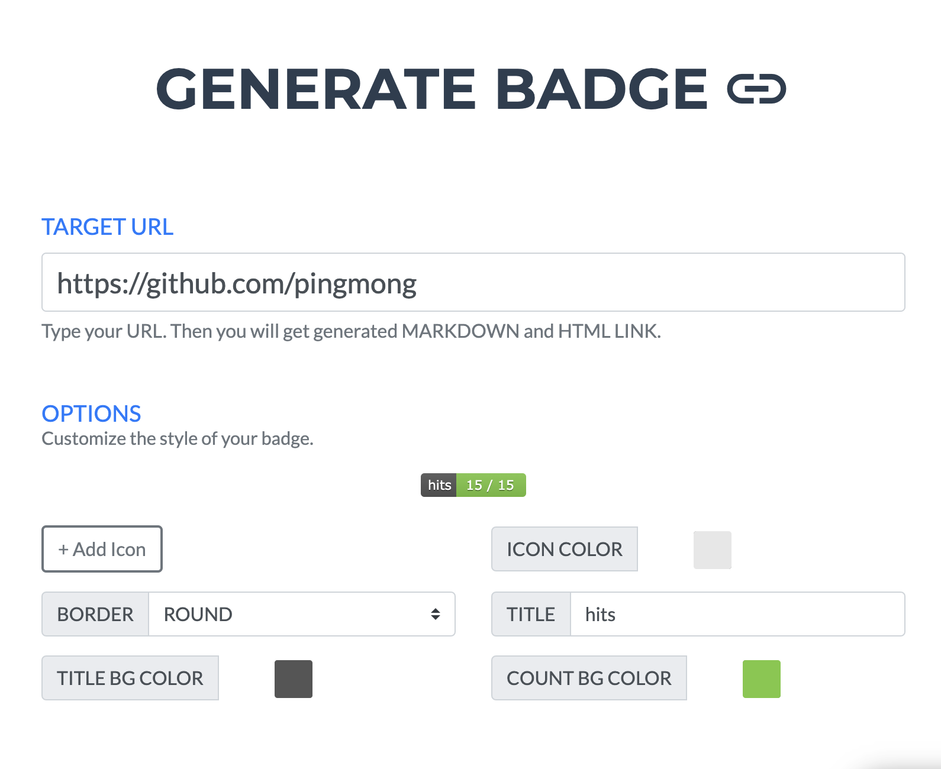The height and width of the screenshot is (769, 941).
Task: Click the ICON COLOR label
Action: [x=564, y=550]
